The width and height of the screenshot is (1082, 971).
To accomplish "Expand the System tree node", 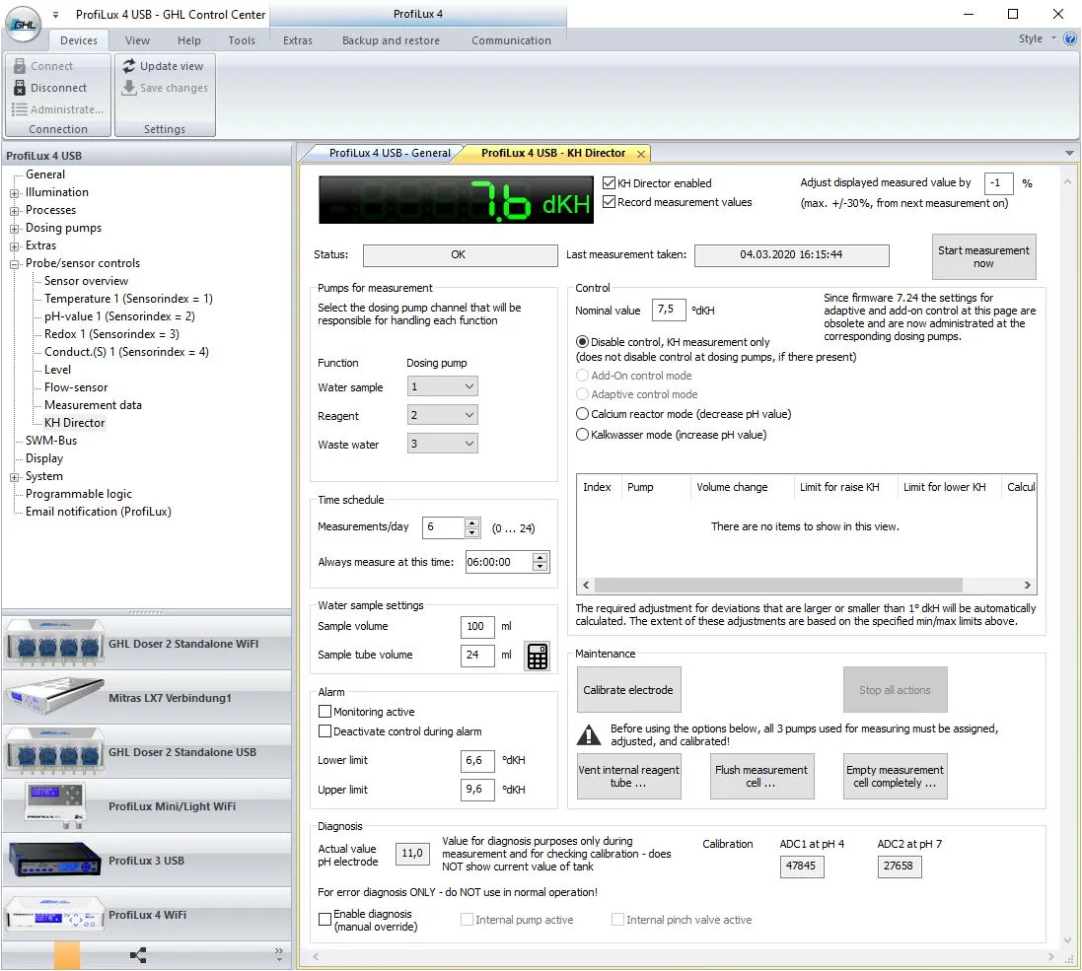I will 14,477.
